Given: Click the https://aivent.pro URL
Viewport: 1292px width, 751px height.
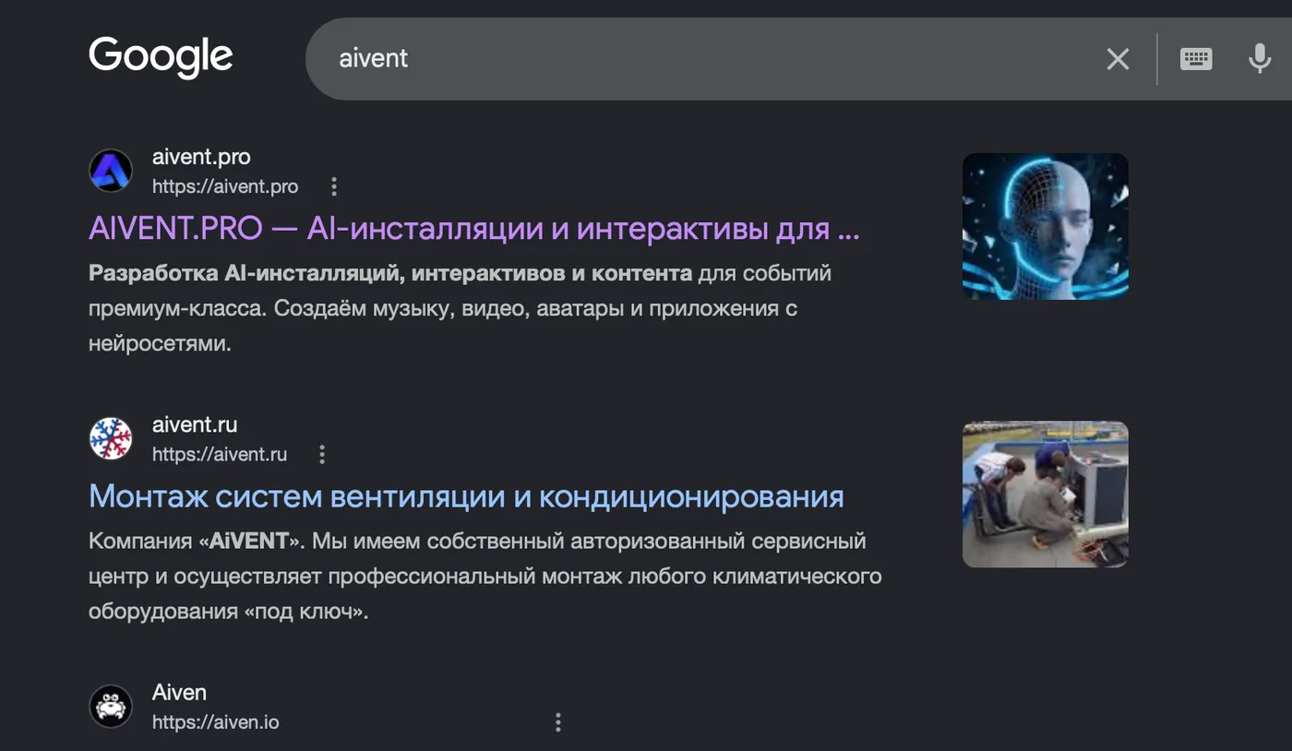Looking at the screenshot, I should pyautogui.click(x=225, y=186).
